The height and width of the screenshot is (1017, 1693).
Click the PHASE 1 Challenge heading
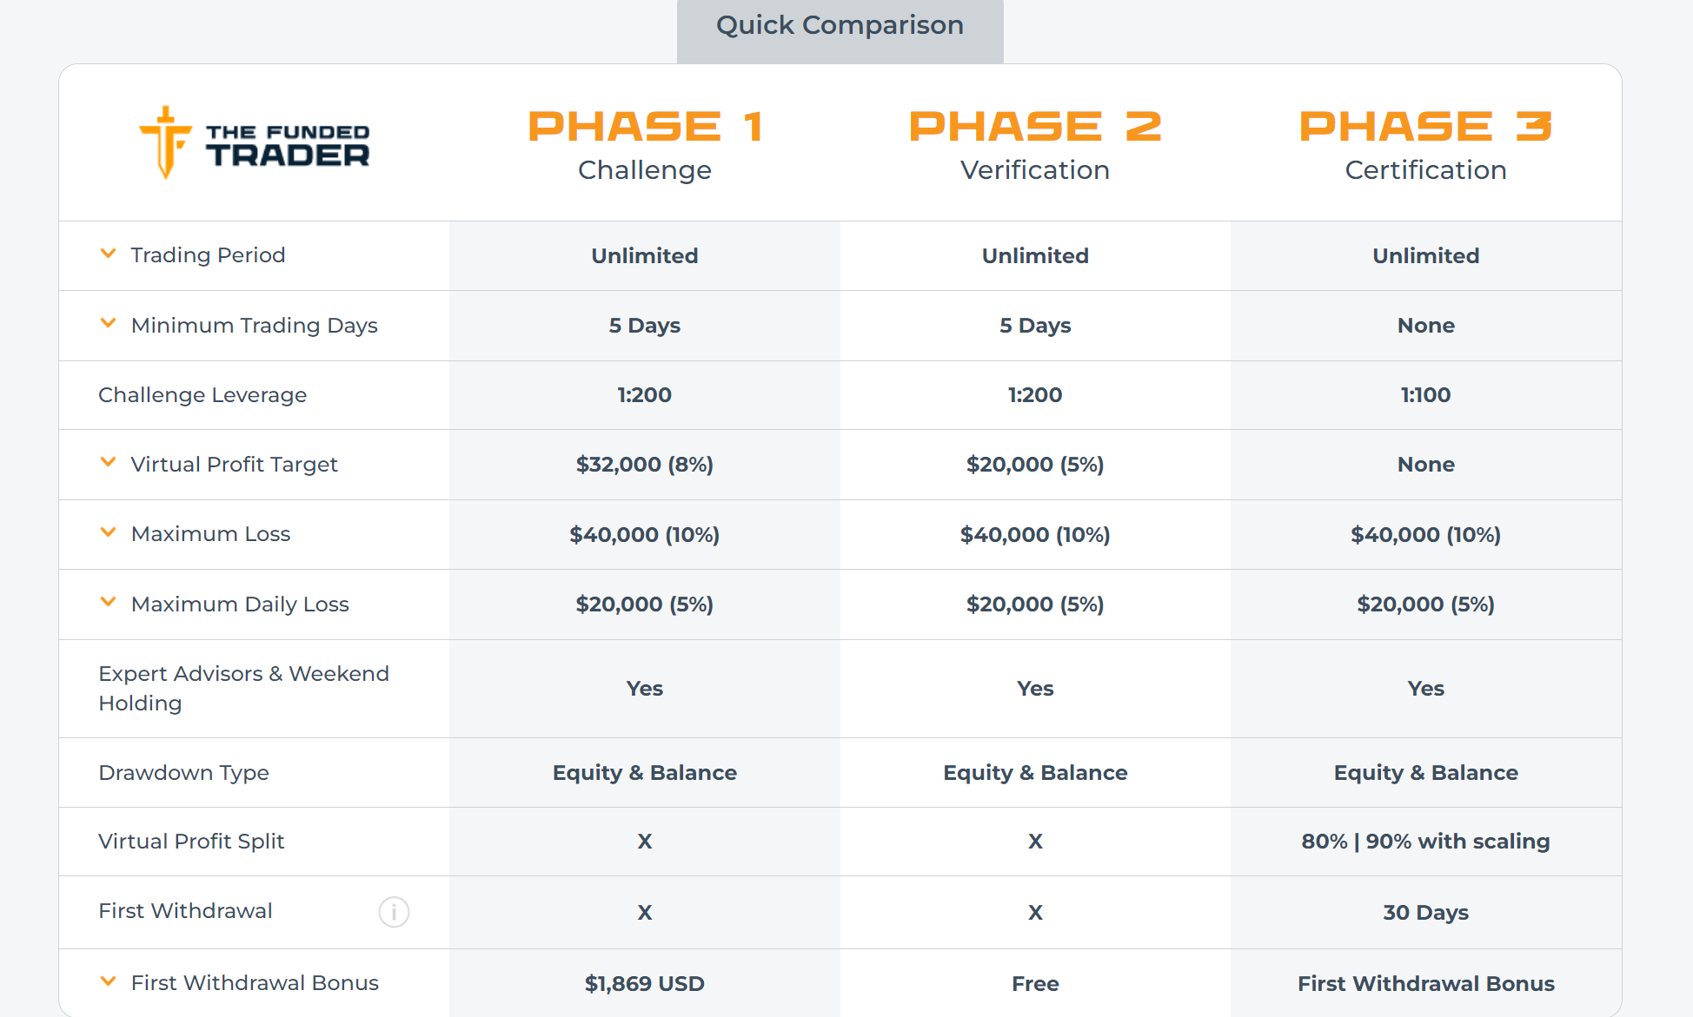(x=645, y=146)
